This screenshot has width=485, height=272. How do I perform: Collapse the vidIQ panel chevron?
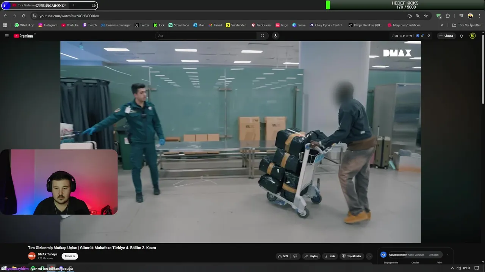point(447,255)
